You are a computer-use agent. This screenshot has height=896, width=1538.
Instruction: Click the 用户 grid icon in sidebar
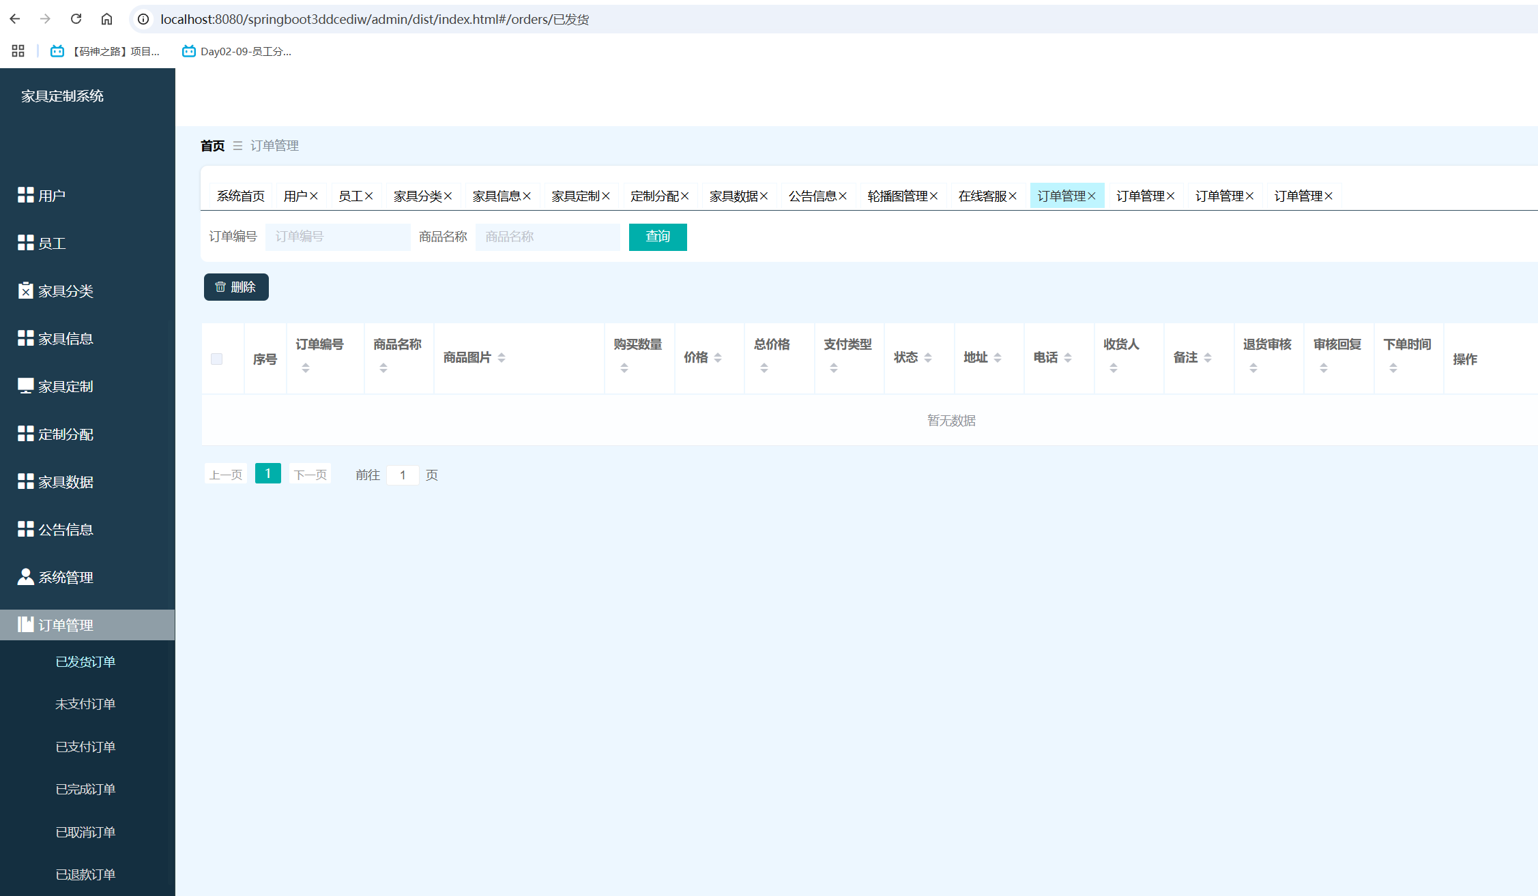25,195
